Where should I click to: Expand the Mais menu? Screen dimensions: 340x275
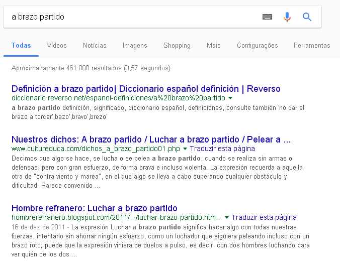click(213, 46)
